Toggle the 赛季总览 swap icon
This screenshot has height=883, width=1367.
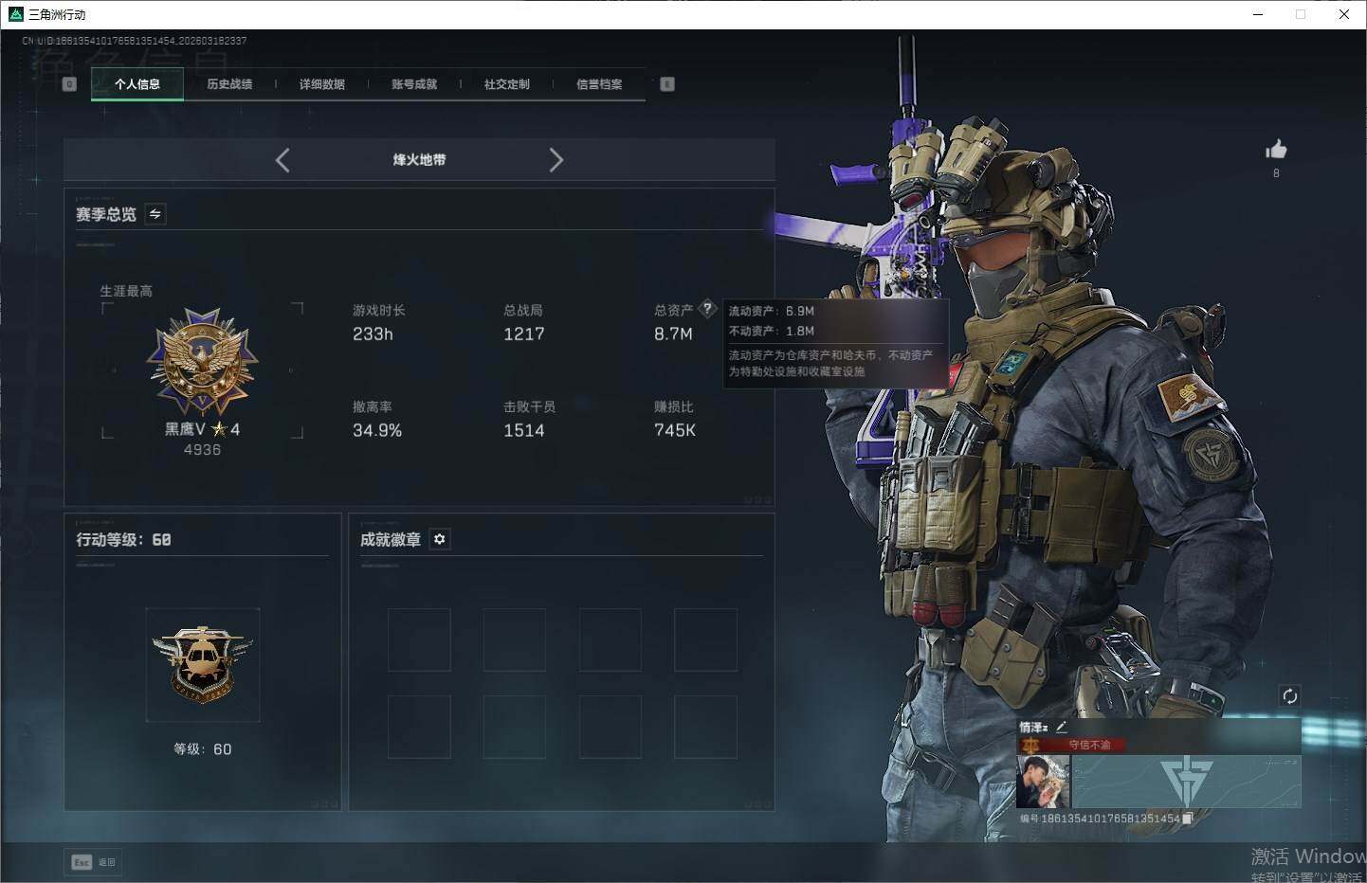click(x=155, y=214)
